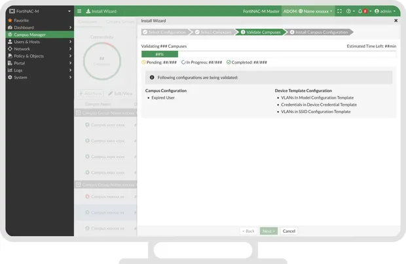This screenshot has height=264, width=406.
Task: Switch to the Campus Groups tab behind the wizard
Action: pos(120,22)
